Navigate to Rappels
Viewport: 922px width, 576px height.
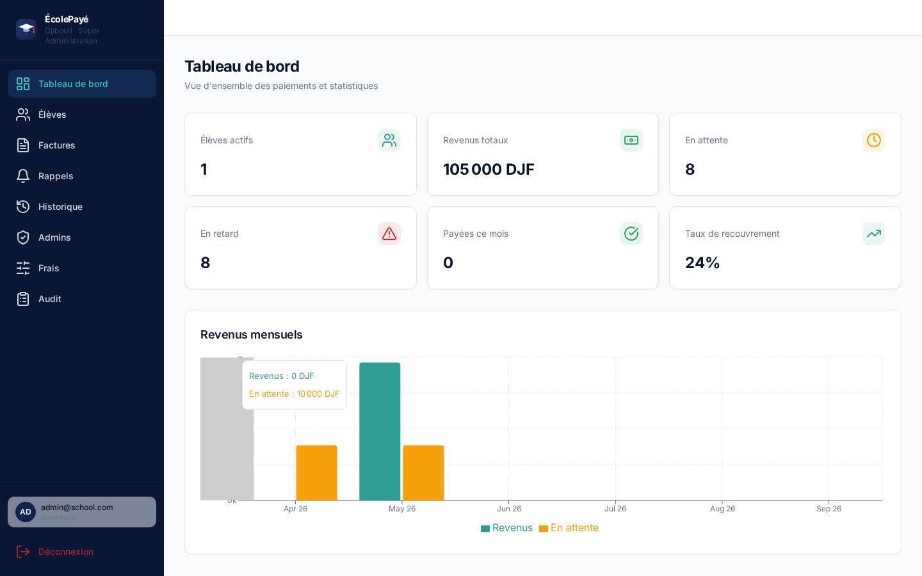pyautogui.click(x=82, y=176)
